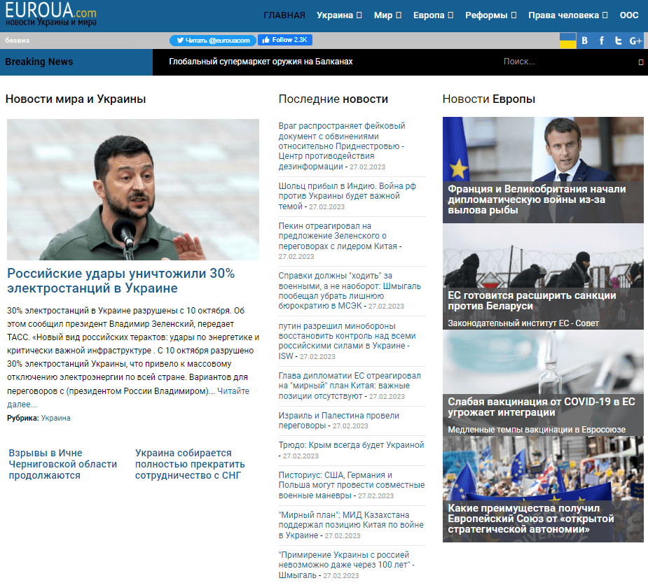Click the 'Новости мира и Украины' heading
648x583 pixels.
click(x=76, y=99)
